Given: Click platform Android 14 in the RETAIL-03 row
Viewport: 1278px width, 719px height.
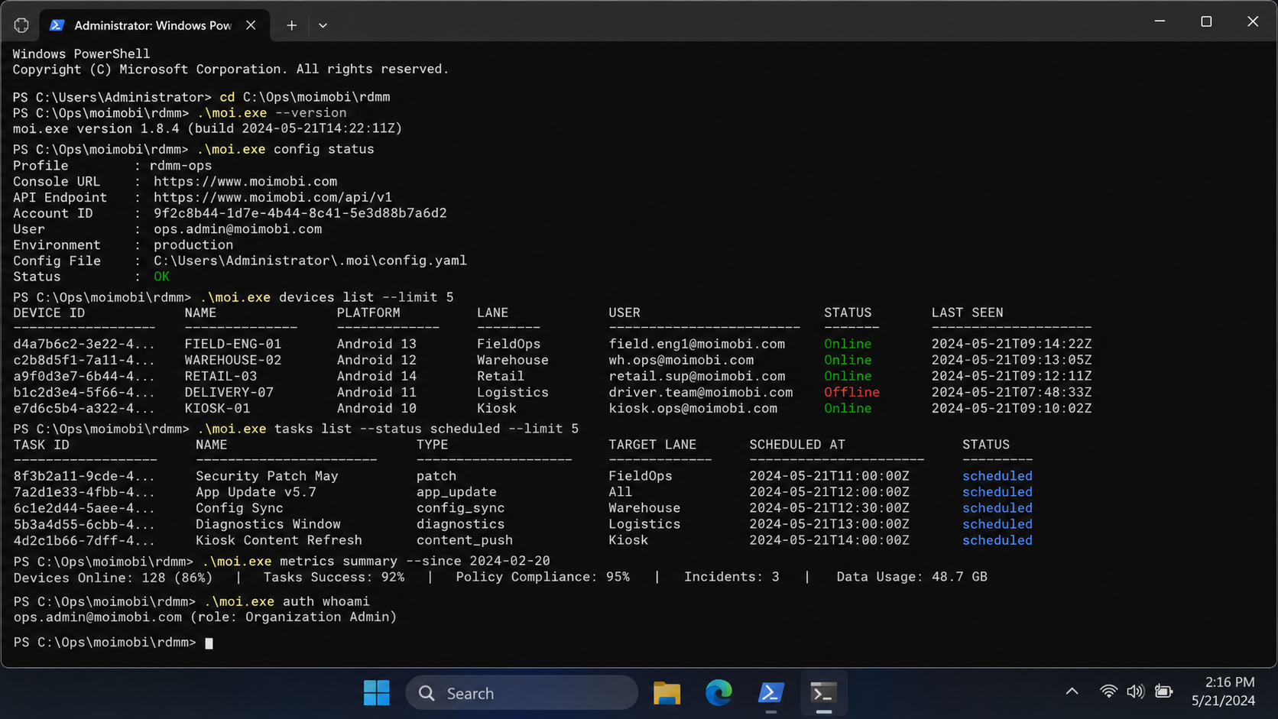Looking at the screenshot, I should 377,377.
